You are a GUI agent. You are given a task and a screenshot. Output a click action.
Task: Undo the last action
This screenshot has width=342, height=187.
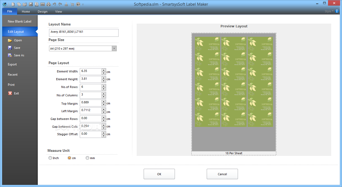tap(54, 4)
